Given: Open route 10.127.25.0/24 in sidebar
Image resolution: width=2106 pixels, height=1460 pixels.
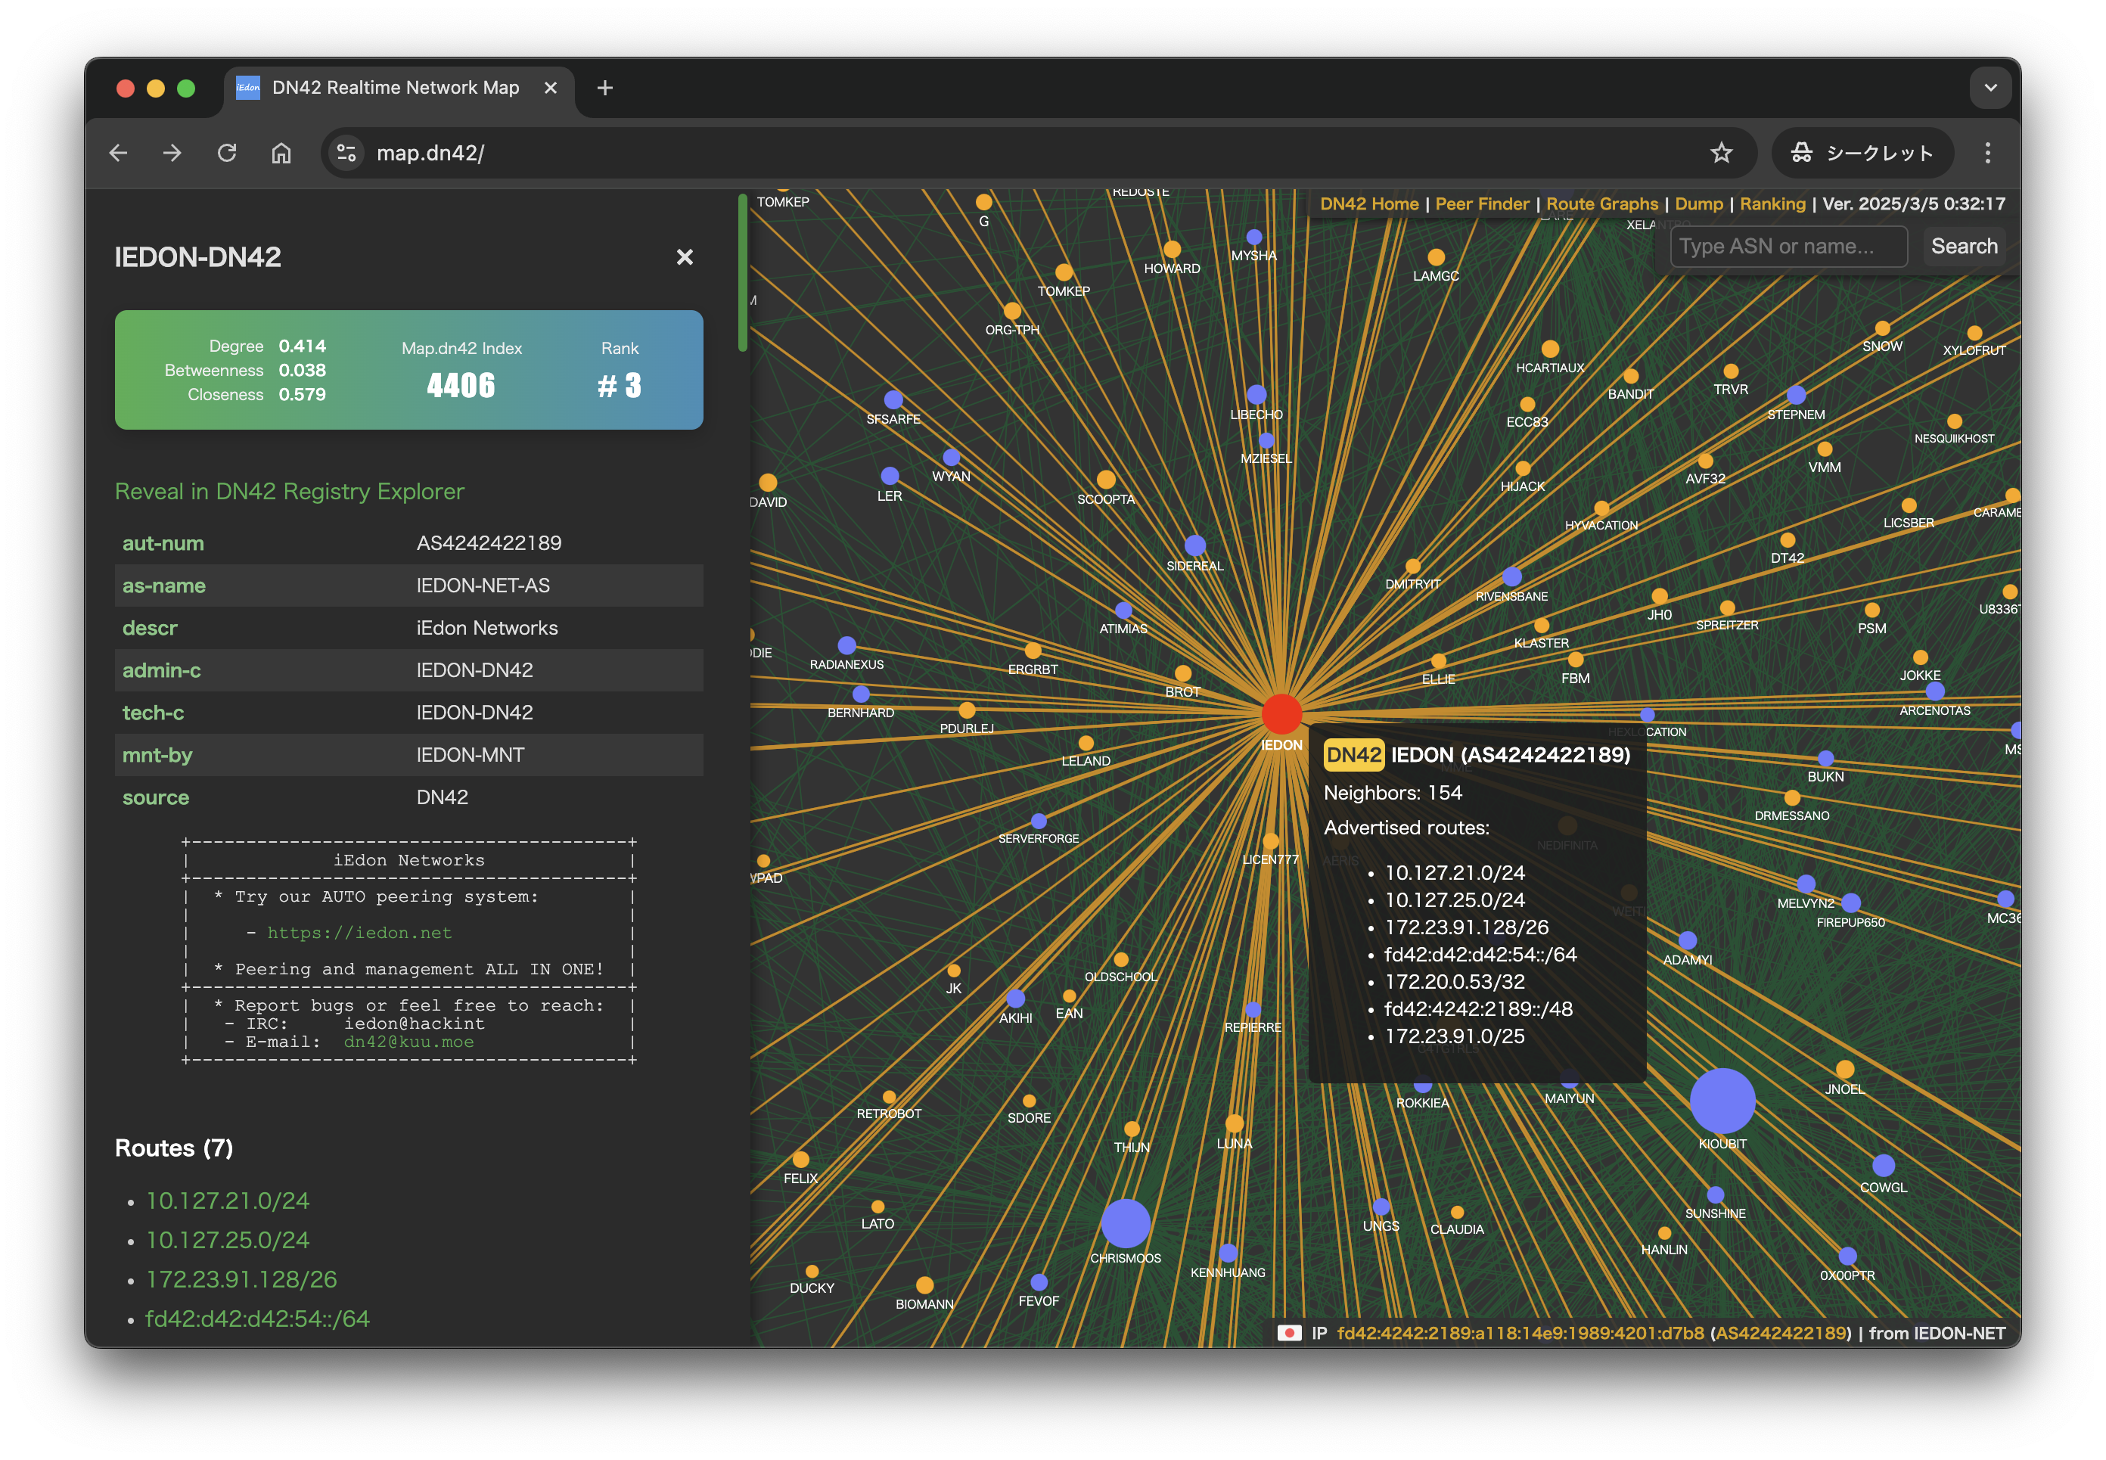Looking at the screenshot, I should tap(228, 1240).
